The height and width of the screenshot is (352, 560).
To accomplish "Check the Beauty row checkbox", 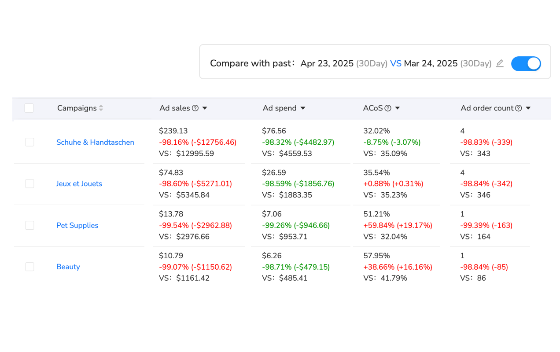I will click(x=29, y=266).
